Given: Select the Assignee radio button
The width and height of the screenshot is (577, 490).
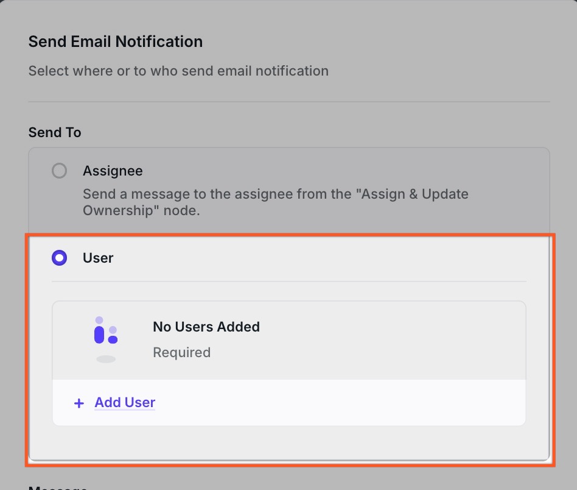Looking at the screenshot, I should pyautogui.click(x=59, y=171).
